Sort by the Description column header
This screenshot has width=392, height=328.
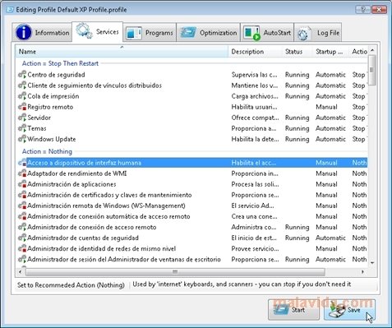pyautogui.click(x=255, y=52)
